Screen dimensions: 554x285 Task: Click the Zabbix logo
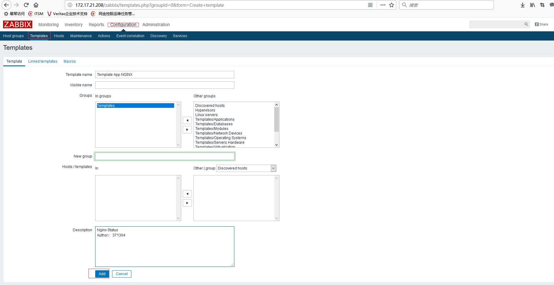pos(18,25)
